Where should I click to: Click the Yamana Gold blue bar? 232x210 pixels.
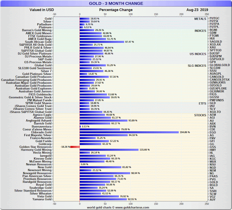coord(103,199)
